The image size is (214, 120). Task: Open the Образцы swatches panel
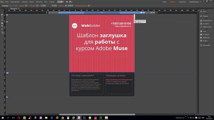pyautogui.click(x=201, y=16)
